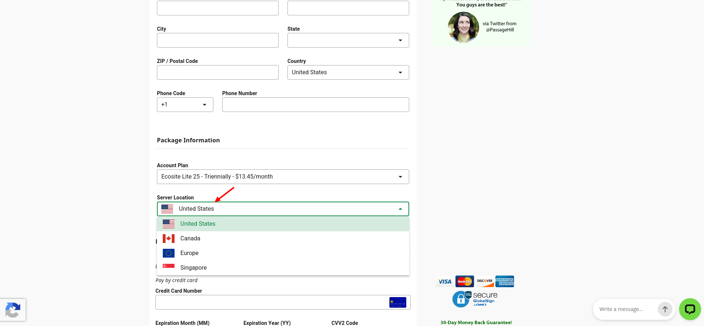The height and width of the screenshot is (326, 704).
Task: Choose Singapore from server location list
Action: 283,267
